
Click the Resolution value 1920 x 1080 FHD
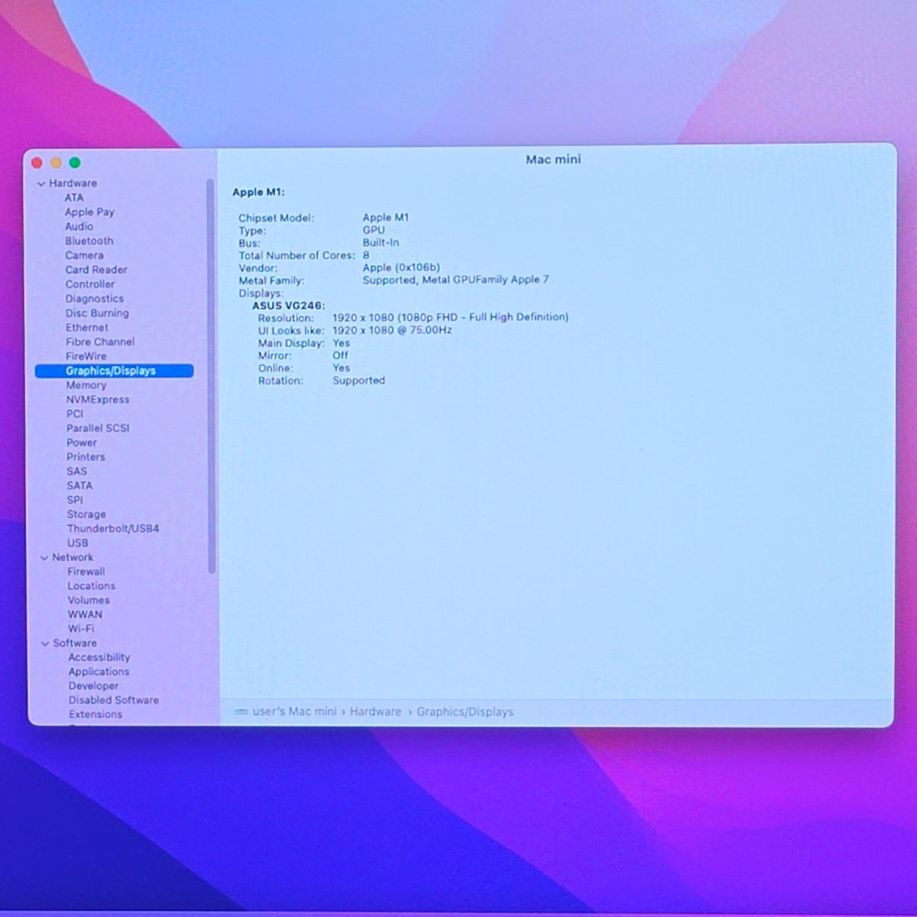(x=450, y=317)
